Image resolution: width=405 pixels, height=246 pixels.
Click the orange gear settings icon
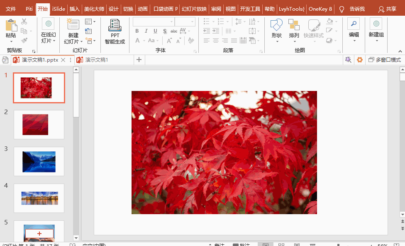pyautogui.click(x=359, y=60)
